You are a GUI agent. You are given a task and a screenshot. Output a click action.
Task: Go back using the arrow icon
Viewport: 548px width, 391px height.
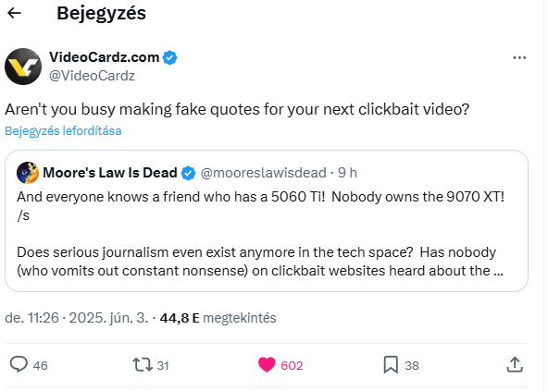[x=14, y=13]
